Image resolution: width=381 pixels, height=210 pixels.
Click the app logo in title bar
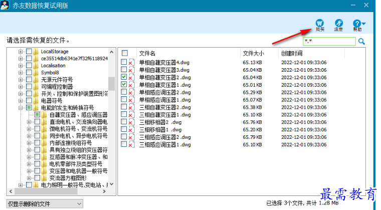tap(5, 5)
